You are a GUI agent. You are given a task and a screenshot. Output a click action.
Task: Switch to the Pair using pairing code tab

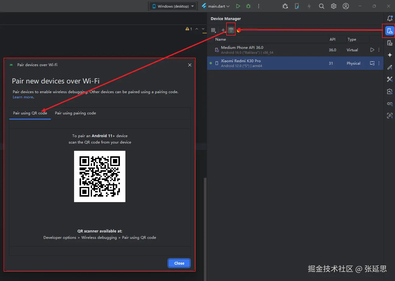(75, 113)
